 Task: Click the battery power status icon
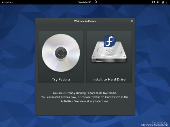(x=163, y=2)
